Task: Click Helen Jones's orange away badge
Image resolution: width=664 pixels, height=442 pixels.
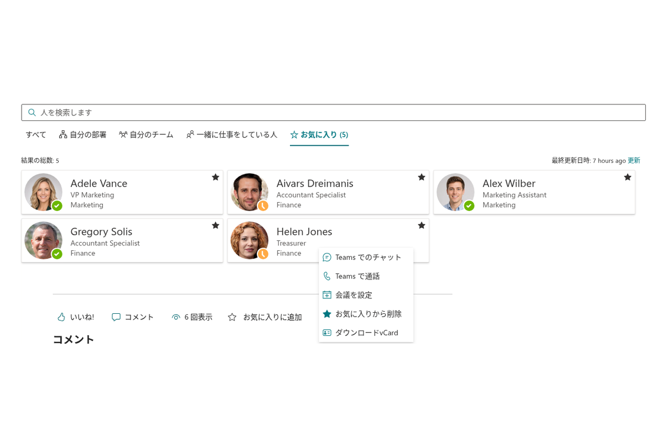Action: coord(263,254)
